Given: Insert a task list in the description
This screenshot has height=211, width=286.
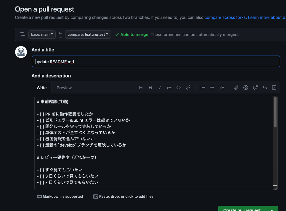Looking at the screenshot, I should (x=222, y=87).
